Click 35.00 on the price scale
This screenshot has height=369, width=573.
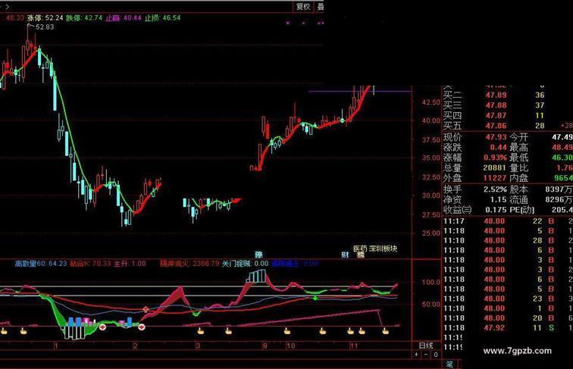[431, 158]
